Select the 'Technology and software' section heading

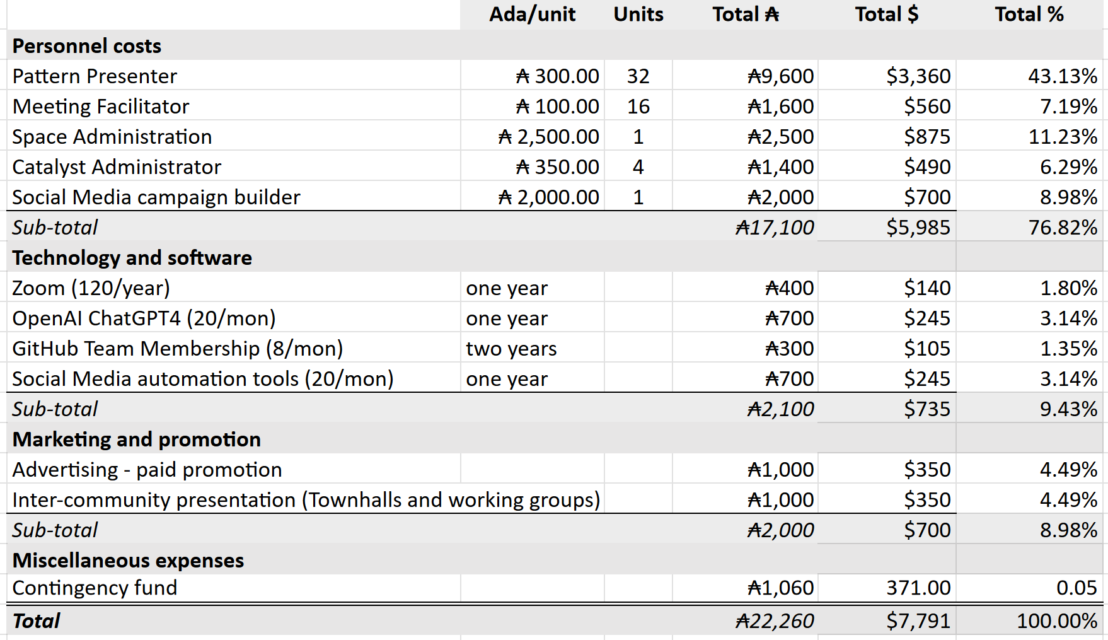tap(132, 257)
